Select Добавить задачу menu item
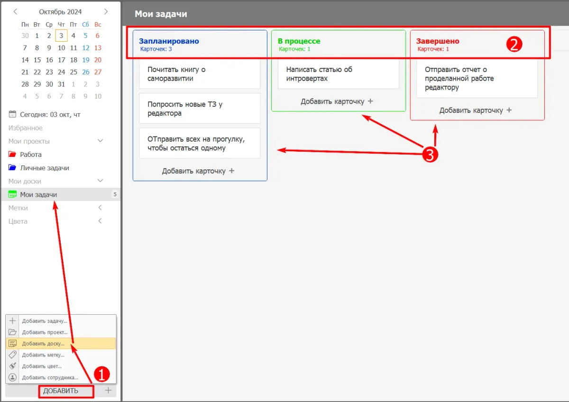Viewport: 569px width, 402px height. [44, 321]
